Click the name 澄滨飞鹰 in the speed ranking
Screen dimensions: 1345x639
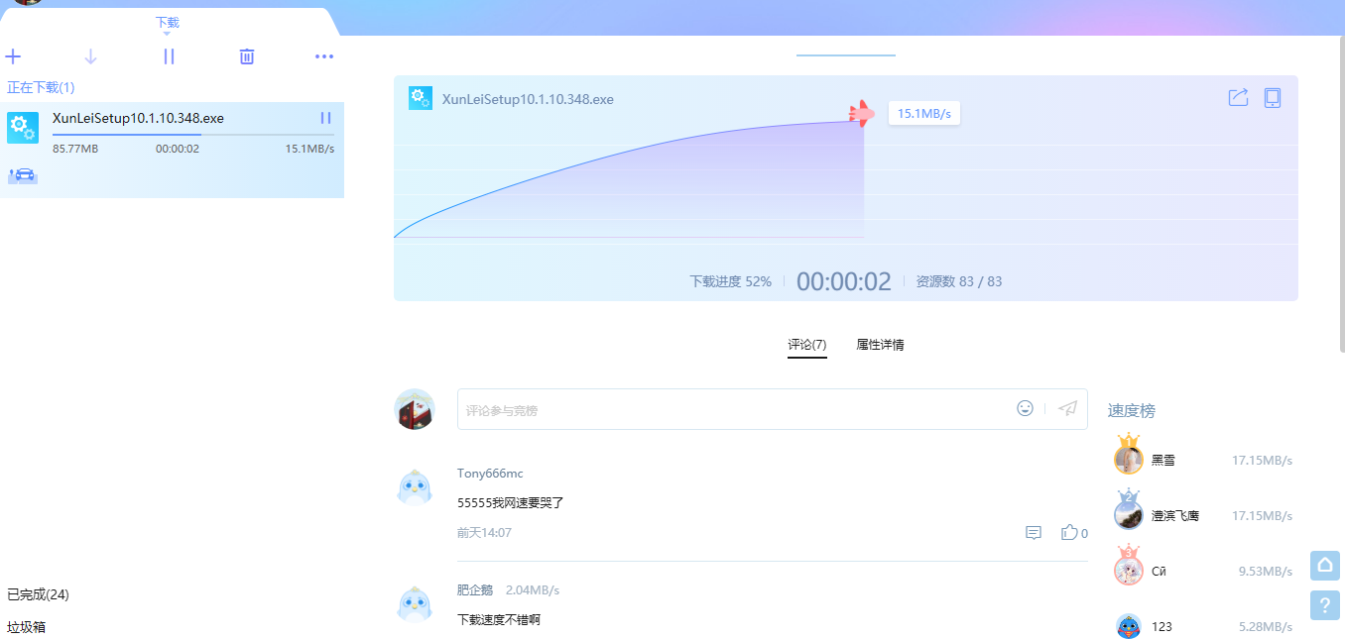[1175, 516]
